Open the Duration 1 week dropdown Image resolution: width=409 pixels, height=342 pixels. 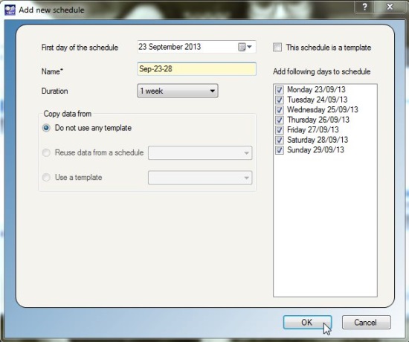coord(178,91)
